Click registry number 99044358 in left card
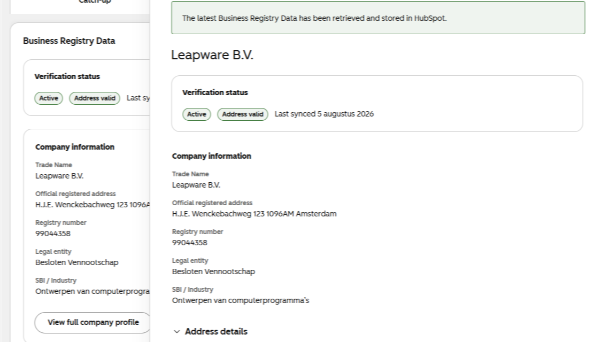 53,234
